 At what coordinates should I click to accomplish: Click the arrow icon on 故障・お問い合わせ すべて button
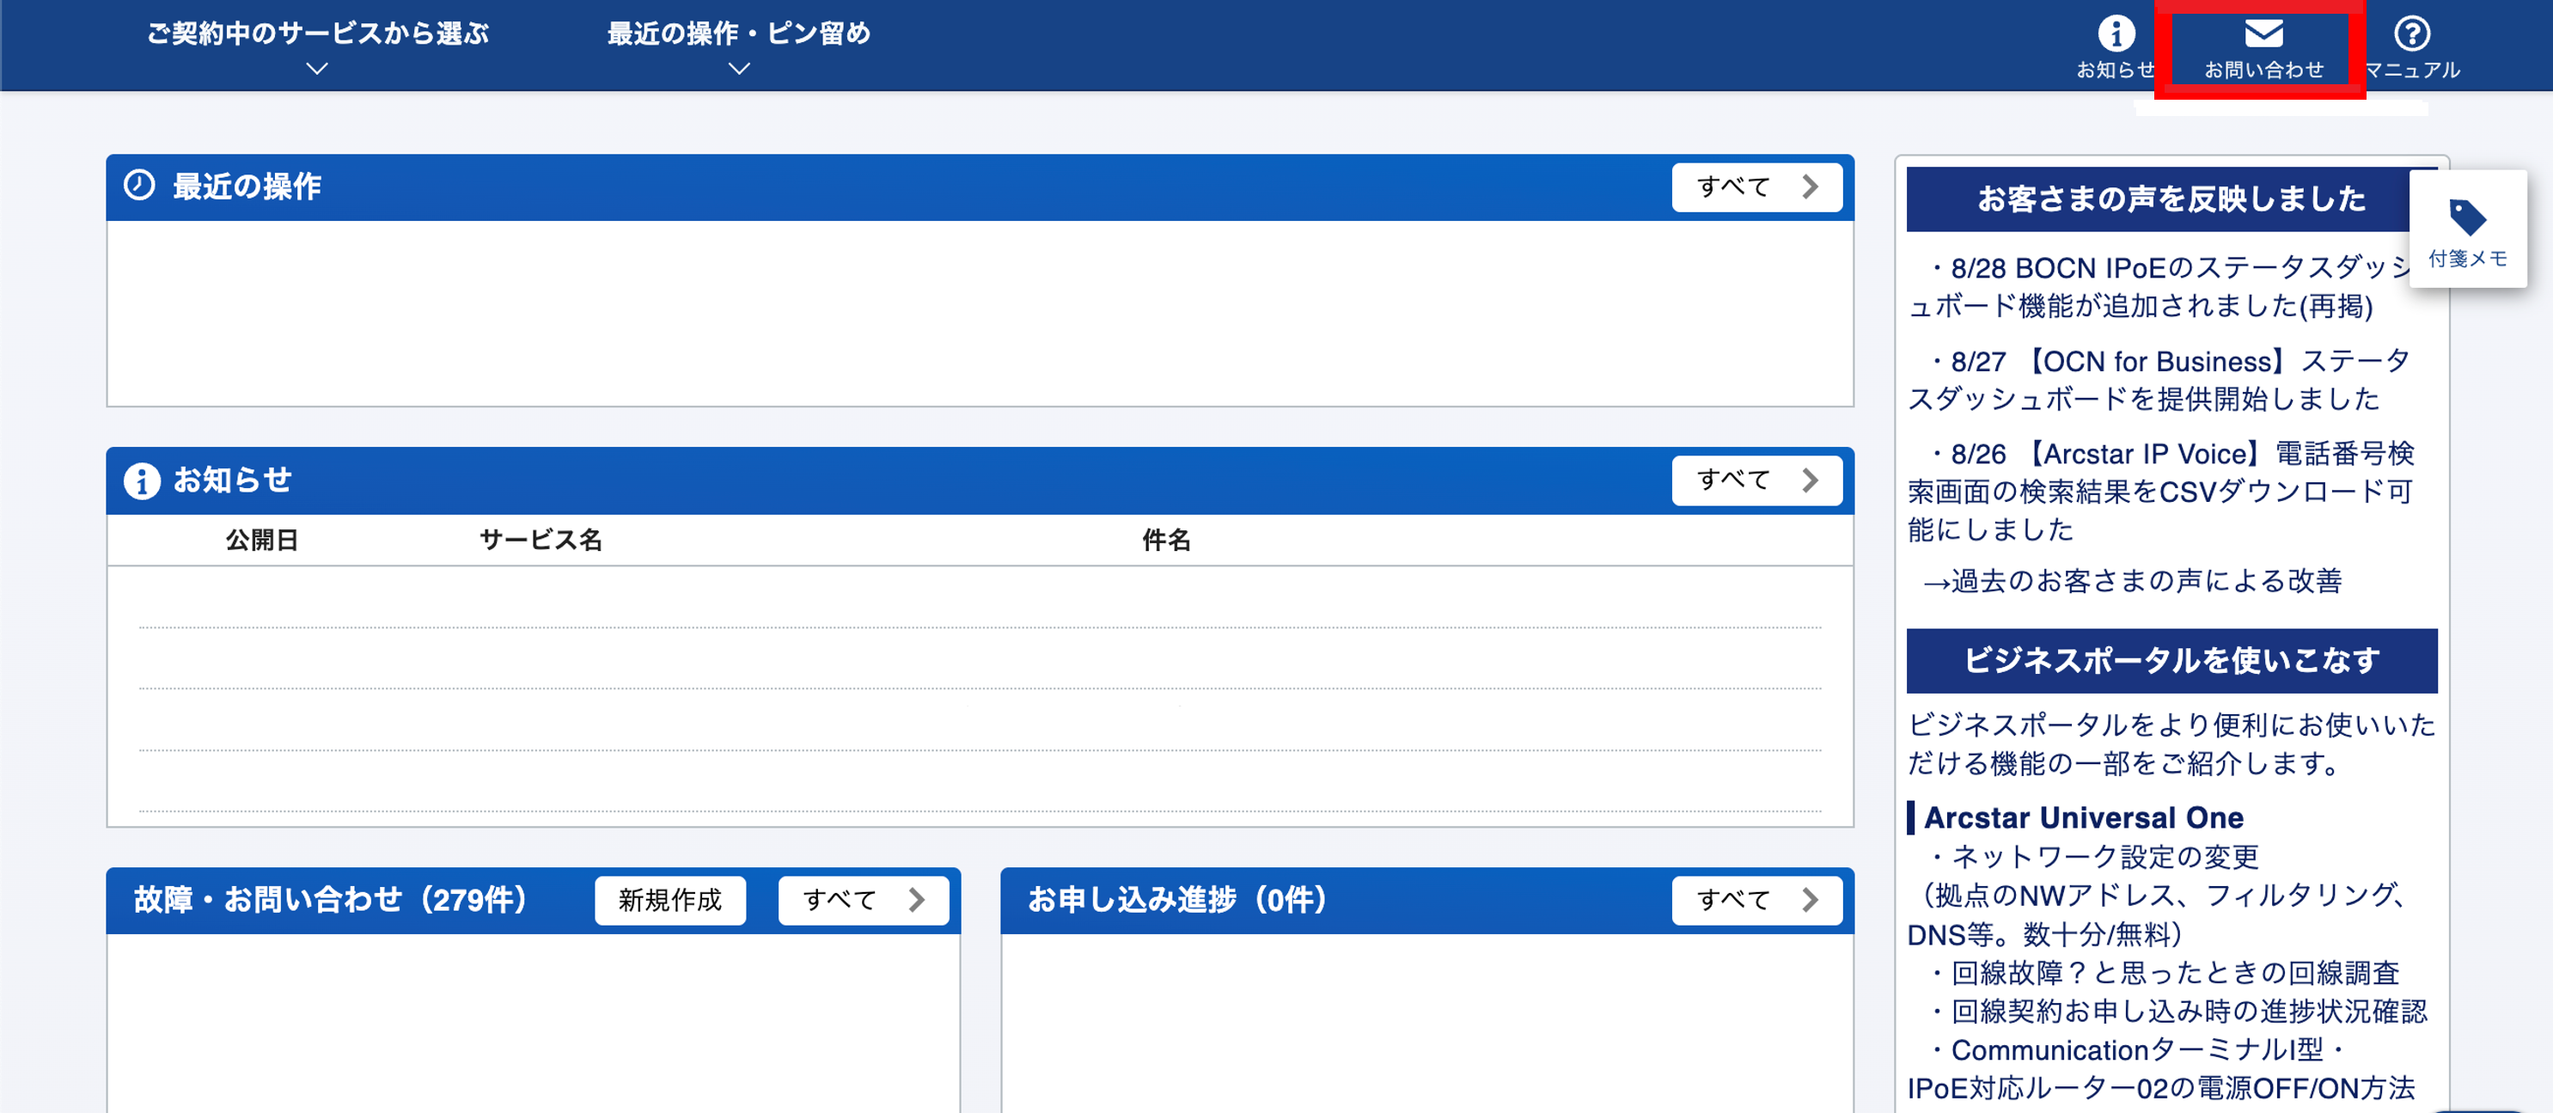pos(916,900)
